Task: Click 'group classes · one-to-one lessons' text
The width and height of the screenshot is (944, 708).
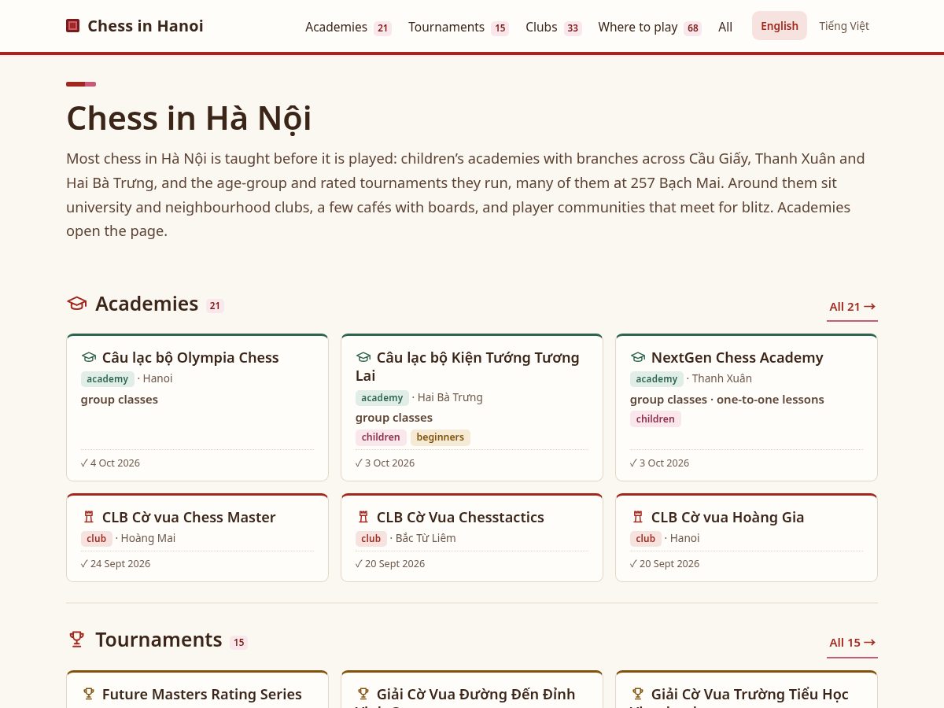Action: 727,400
